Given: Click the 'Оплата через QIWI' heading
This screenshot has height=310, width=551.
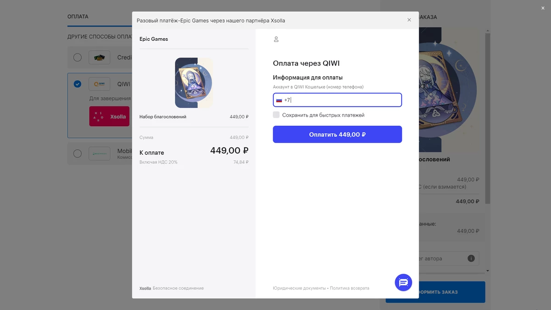Looking at the screenshot, I should 306,63.
